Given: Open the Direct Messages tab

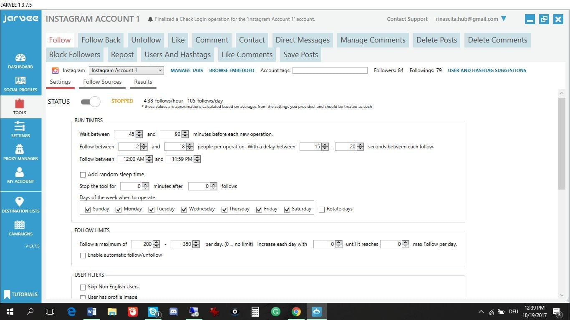Looking at the screenshot, I should tap(303, 40).
